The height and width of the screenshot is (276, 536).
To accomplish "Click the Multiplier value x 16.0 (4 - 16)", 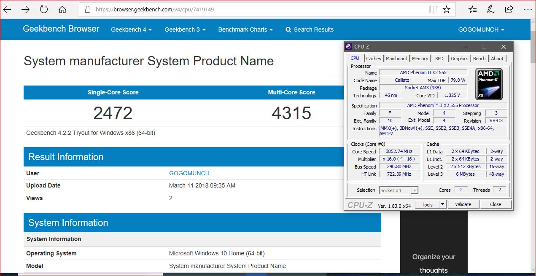I will point(399,159).
